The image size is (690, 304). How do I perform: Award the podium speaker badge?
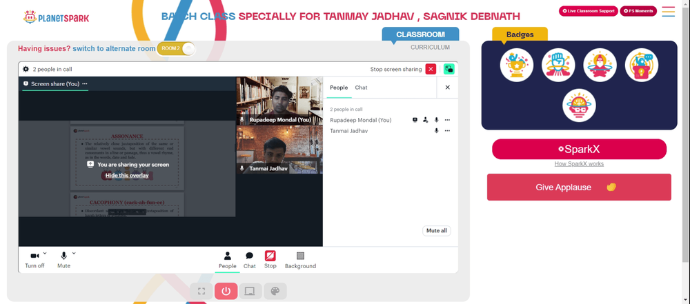(642, 65)
